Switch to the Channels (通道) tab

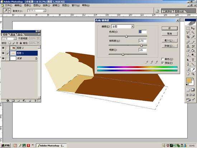(x=13, y=34)
